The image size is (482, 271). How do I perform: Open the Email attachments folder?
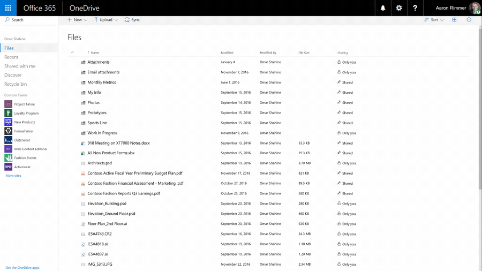[x=103, y=72]
